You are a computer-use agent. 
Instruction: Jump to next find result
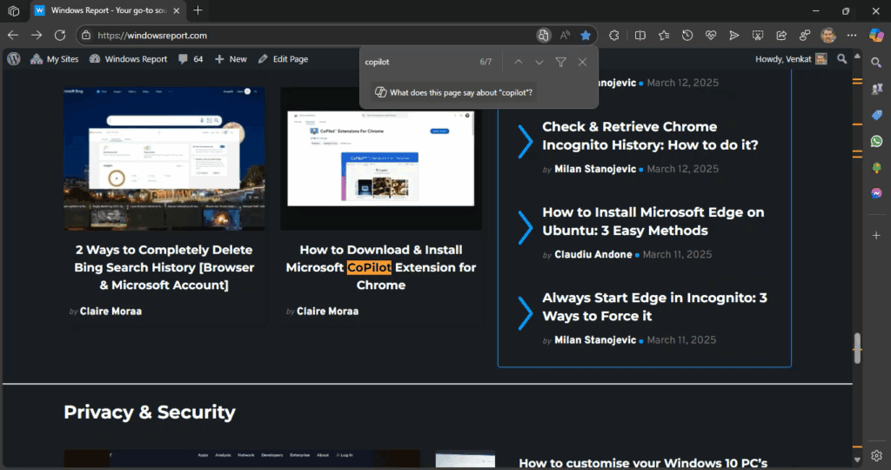[539, 62]
